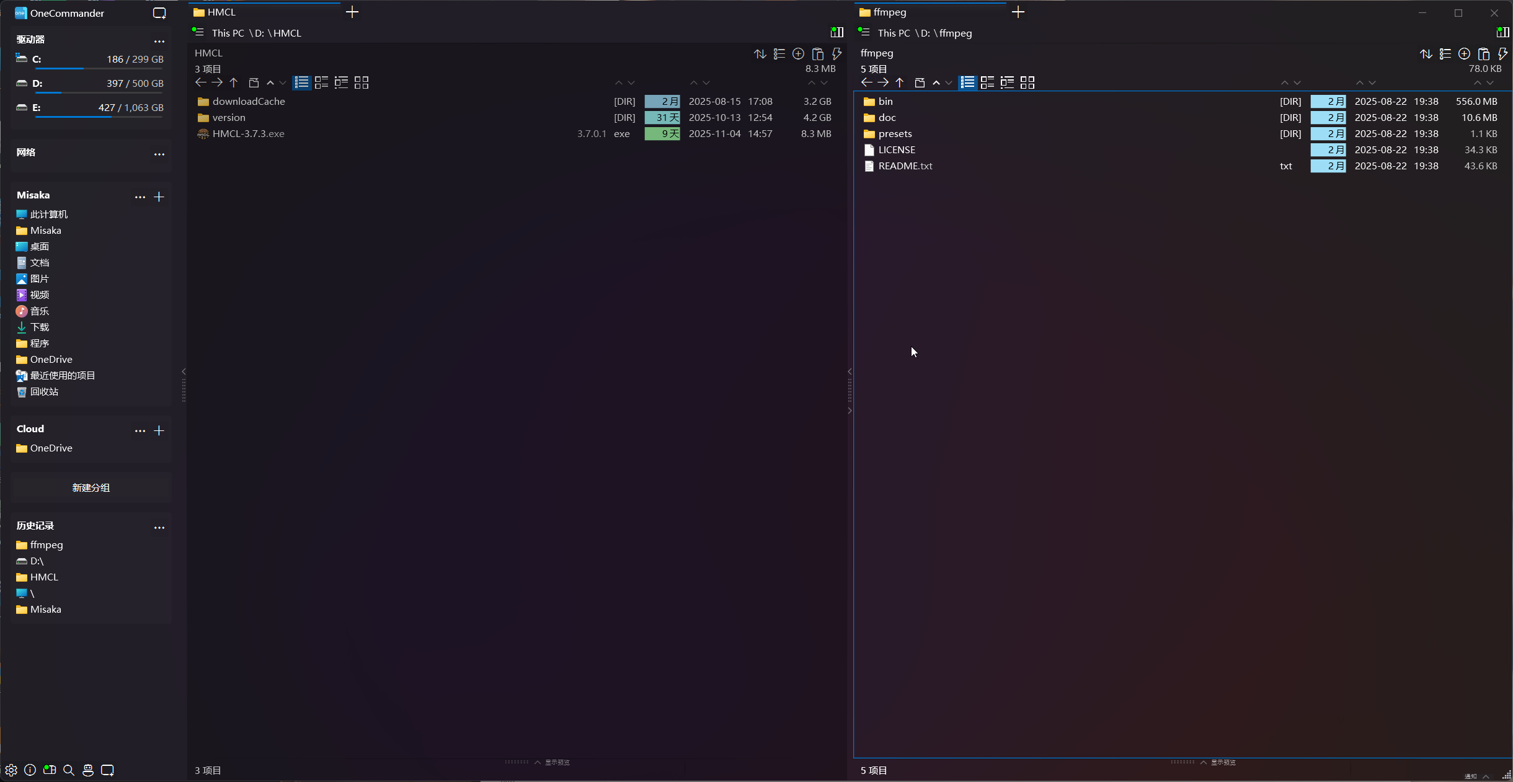Switch ffmpeg pane to details list view

pos(967,82)
